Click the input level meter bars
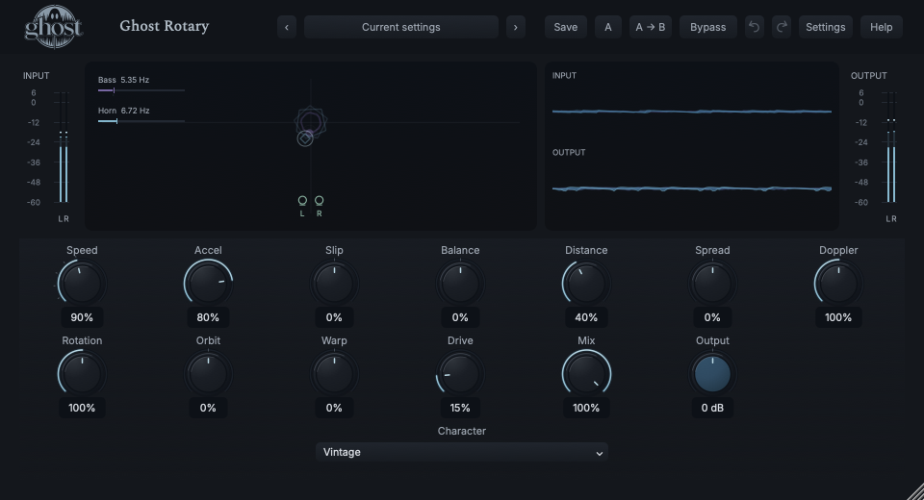 pos(64,147)
